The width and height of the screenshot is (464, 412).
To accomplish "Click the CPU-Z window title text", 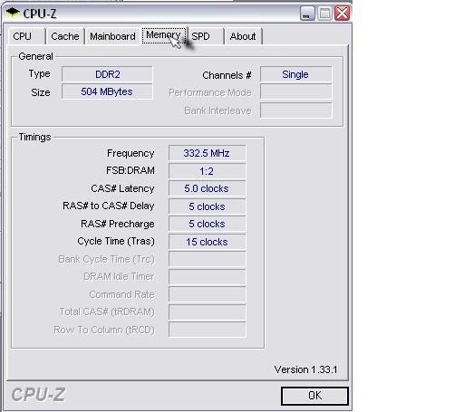I will tap(40, 14).
